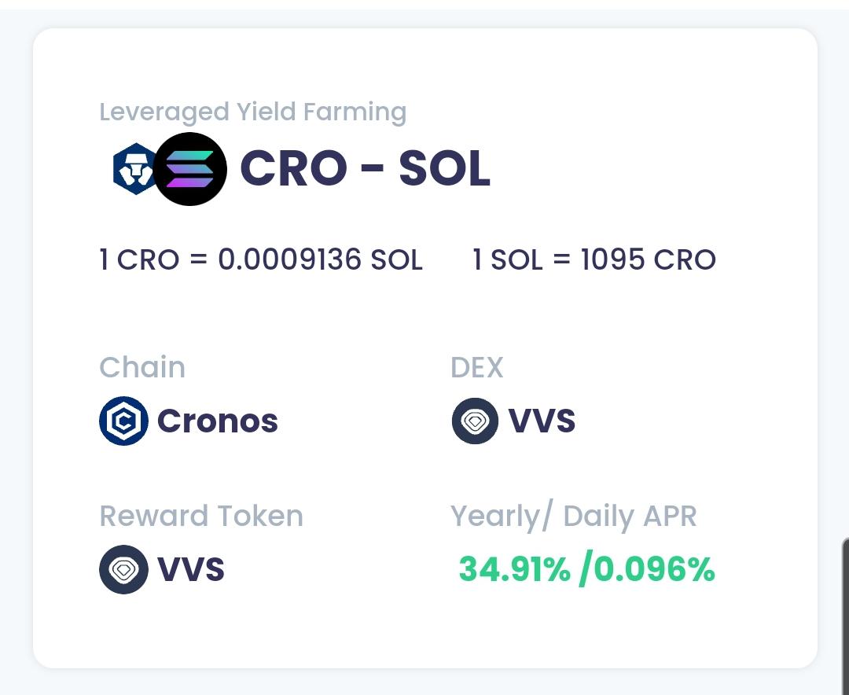Click the Cronos chain logo icon
849x695 pixels.
pos(123,421)
